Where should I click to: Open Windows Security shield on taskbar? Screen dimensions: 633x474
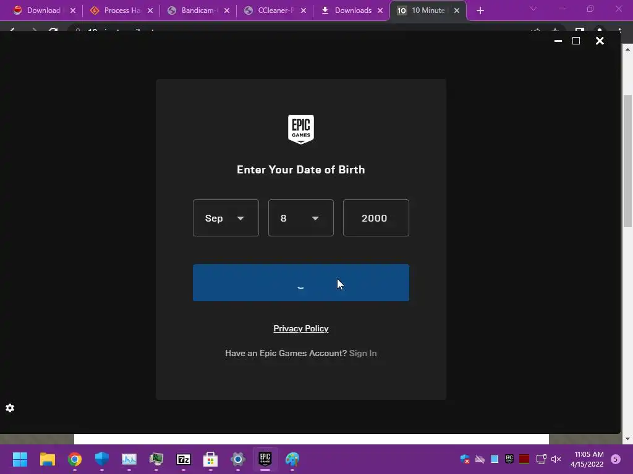102,459
